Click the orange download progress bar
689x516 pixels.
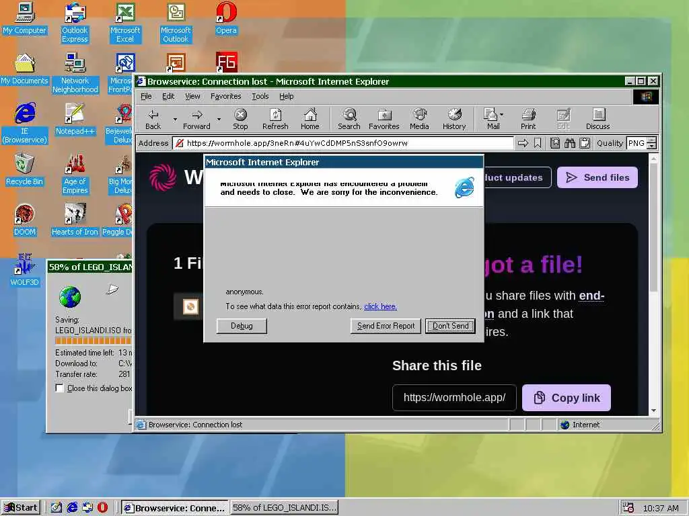click(93, 341)
